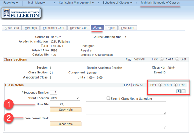Click Last in Class Sections navigation

pos(183,59)
